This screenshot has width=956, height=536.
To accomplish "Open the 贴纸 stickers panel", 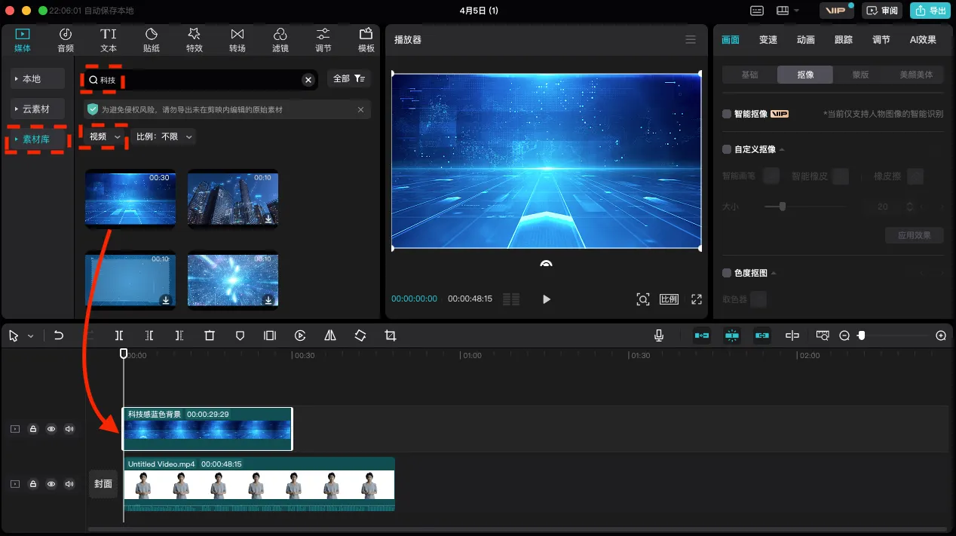I will click(152, 40).
